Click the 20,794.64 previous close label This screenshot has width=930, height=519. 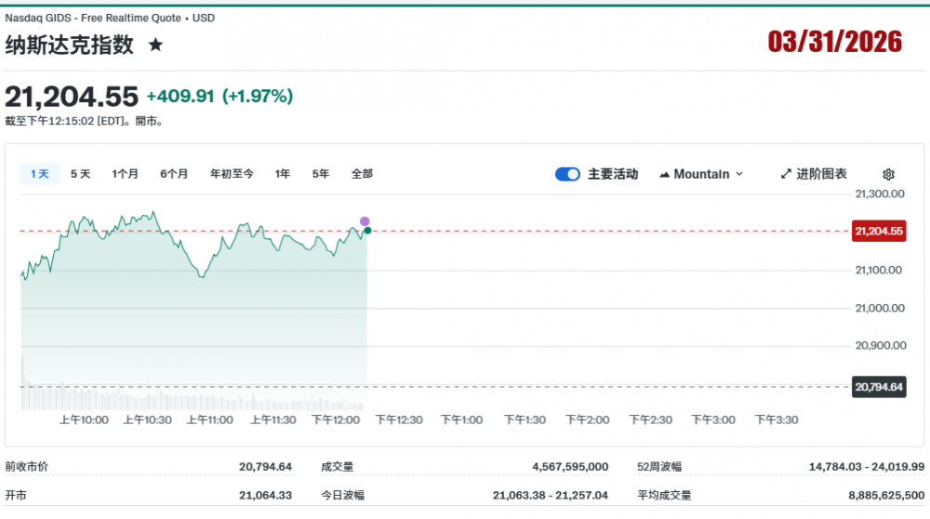878,387
